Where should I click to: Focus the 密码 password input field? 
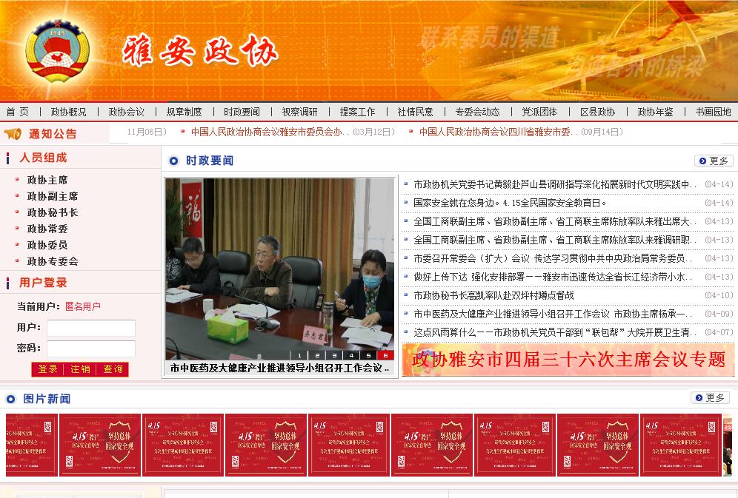pyautogui.click(x=90, y=349)
